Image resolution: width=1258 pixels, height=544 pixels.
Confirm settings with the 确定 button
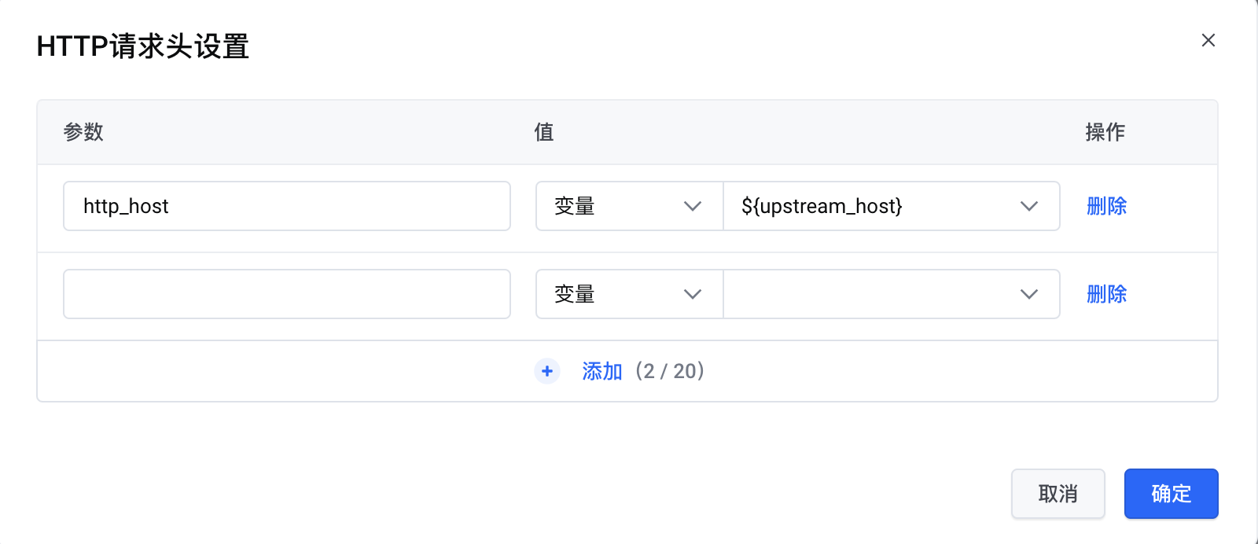tap(1171, 494)
